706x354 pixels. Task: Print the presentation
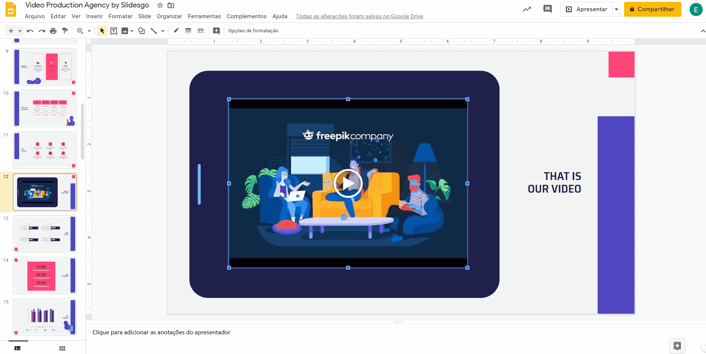coord(53,31)
